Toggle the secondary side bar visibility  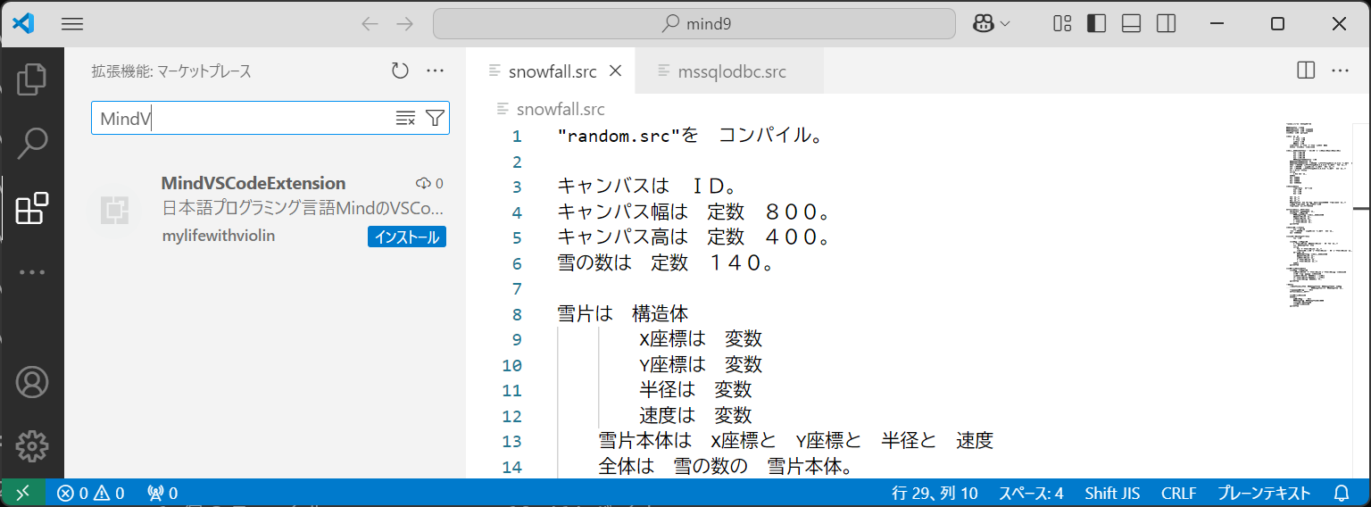pos(1167,24)
